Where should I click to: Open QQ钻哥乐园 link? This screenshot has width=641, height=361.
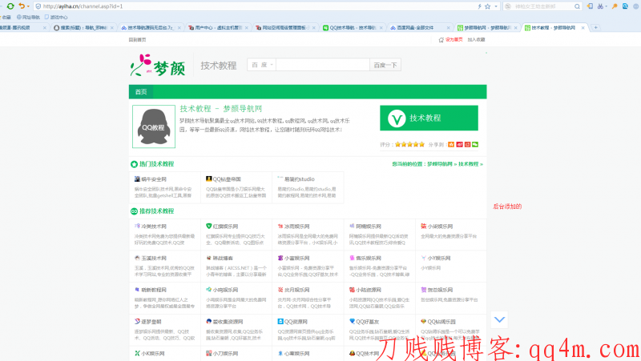(x=441, y=322)
